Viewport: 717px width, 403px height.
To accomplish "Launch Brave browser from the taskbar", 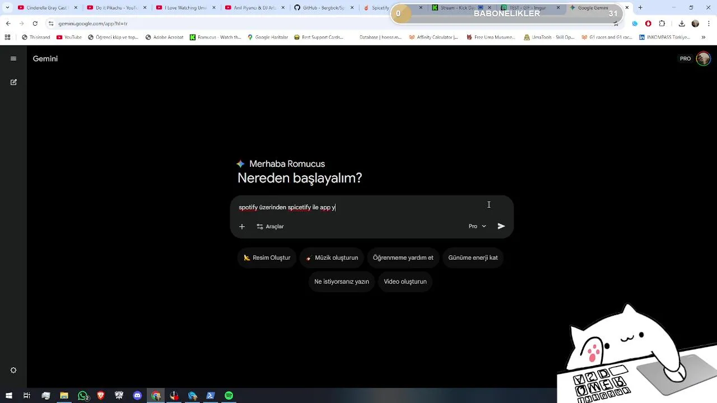I will pos(101,396).
